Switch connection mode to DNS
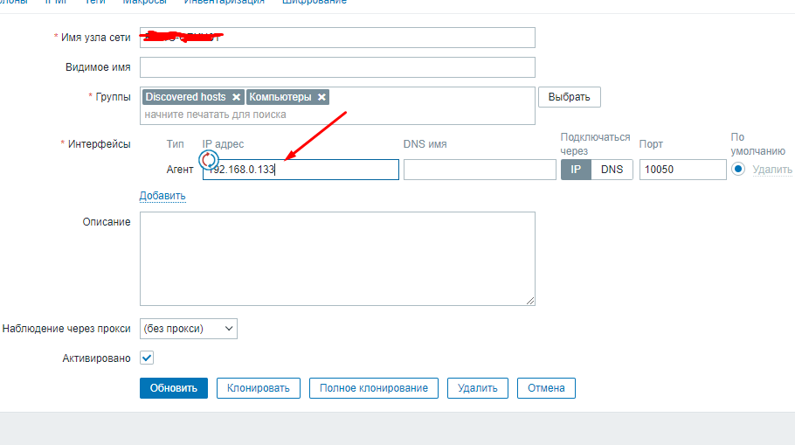The height and width of the screenshot is (445, 795). pyautogui.click(x=612, y=170)
